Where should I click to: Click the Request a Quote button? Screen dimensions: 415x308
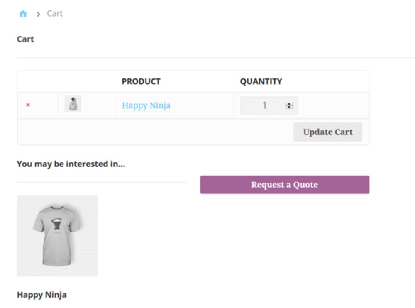tap(285, 185)
